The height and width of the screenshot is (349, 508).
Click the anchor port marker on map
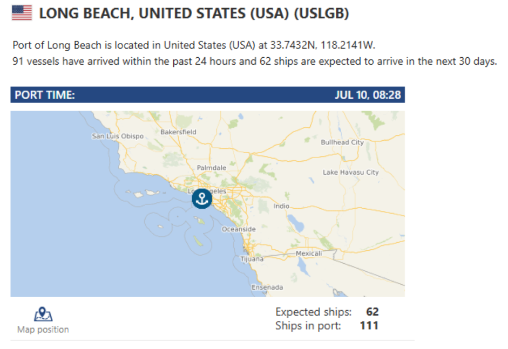202,199
